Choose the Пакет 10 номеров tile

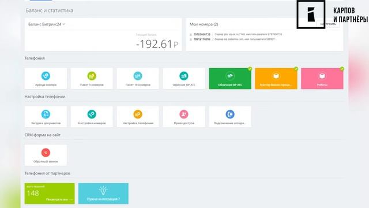[x=138, y=79]
